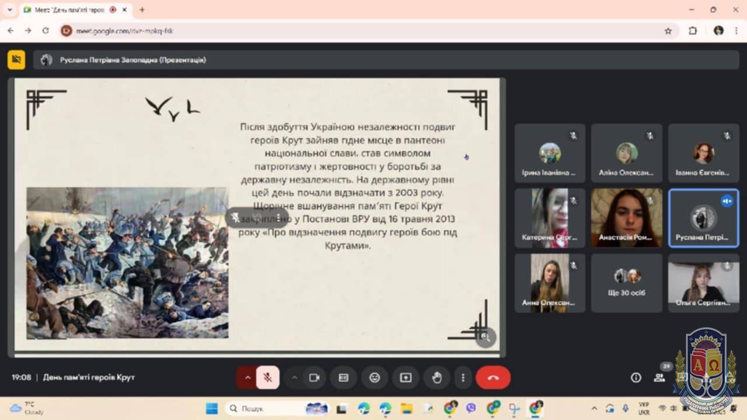
Task: Open the emoji reactions button
Action: click(x=375, y=377)
